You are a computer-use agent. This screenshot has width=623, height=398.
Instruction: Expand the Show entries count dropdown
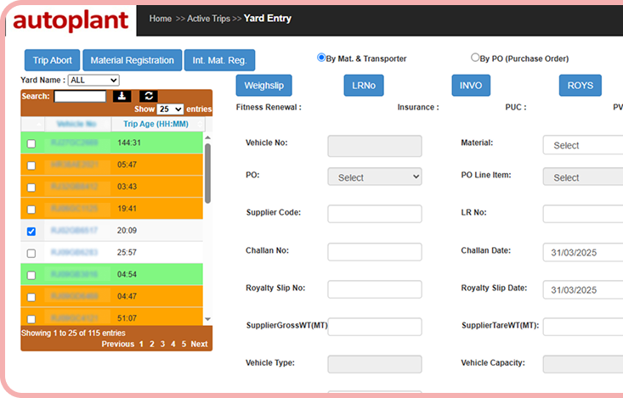point(170,109)
